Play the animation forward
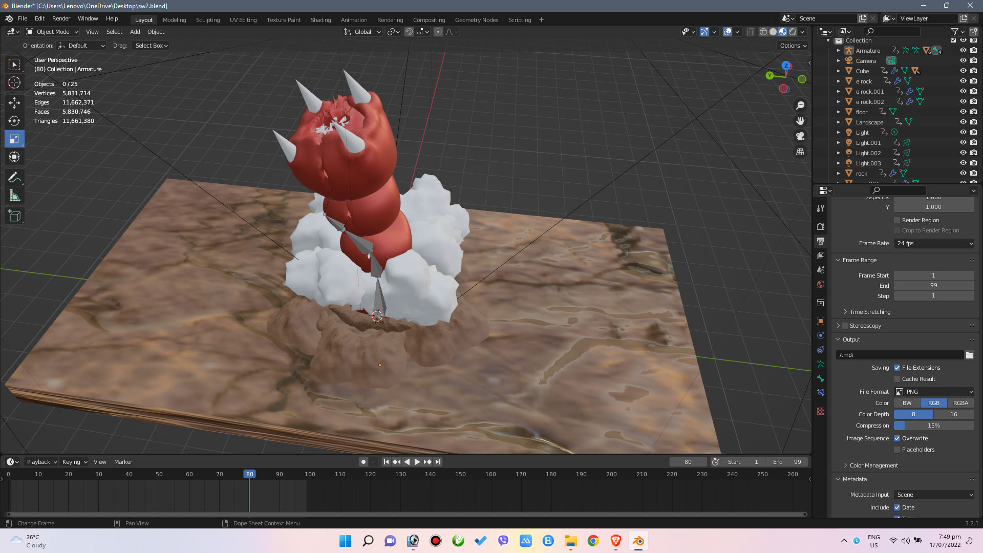The image size is (983, 553). pyautogui.click(x=417, y=462)
